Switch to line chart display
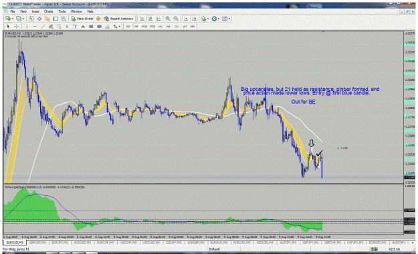The width and height of the screenshot is (418, 254). pos(159,19)
